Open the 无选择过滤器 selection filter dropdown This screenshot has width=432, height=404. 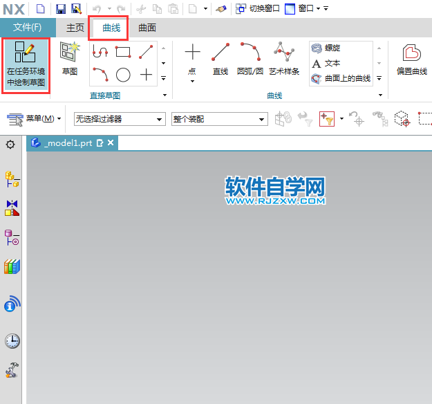(x=120, y=119)
